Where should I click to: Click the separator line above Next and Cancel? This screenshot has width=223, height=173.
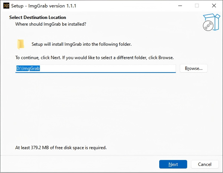(x=111, y=155)
